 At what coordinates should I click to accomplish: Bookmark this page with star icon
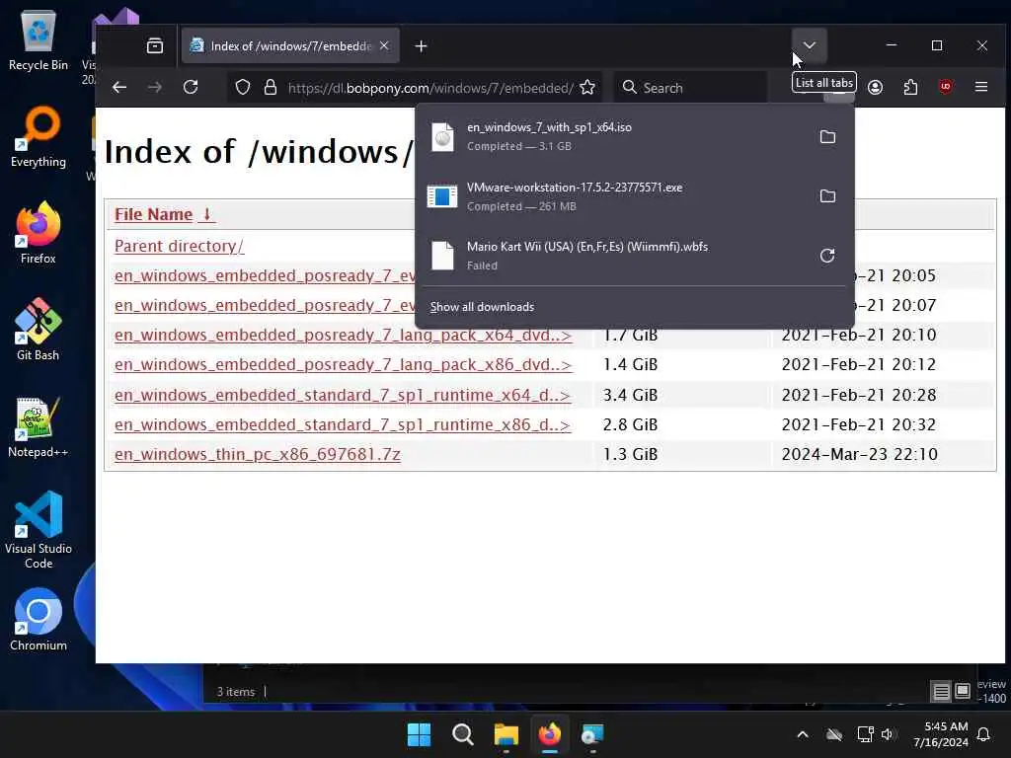587,87
